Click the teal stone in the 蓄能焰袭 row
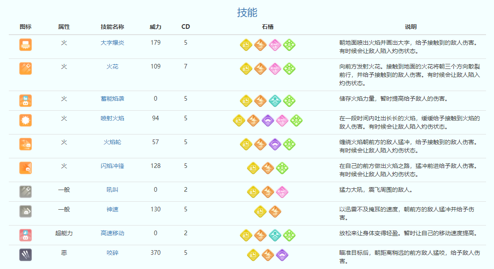The width and height of the screenshot is (494, 269). [275, 101]
